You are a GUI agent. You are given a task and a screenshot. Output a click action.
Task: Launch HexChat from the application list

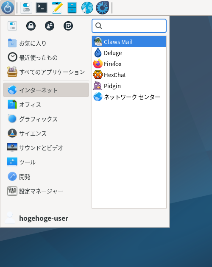tap(129, 75)
